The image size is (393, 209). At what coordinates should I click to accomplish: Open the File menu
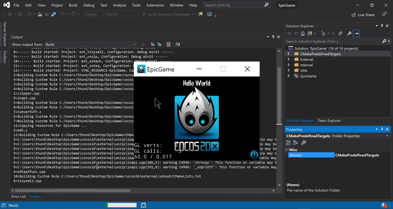(16, 5)
